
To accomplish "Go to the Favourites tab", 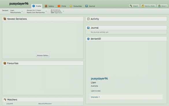I will pos(76,6).
